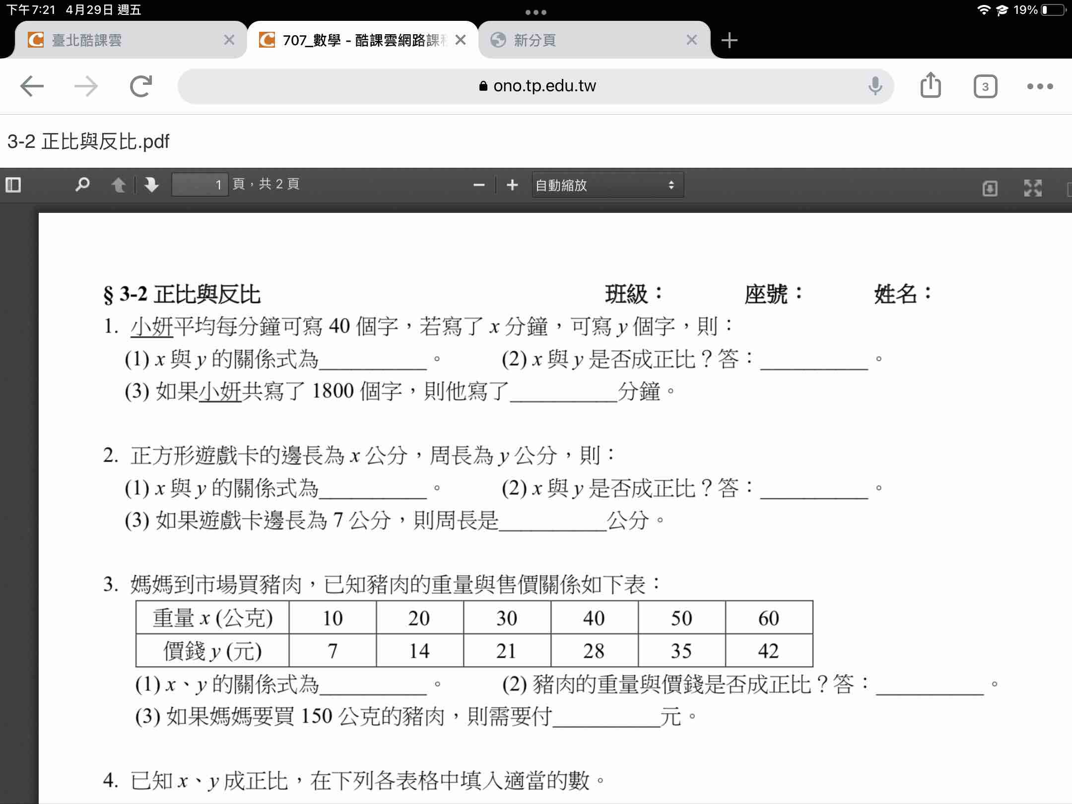Click table cell 42 in price row
Screen dimensions: 1072x804
769,651
